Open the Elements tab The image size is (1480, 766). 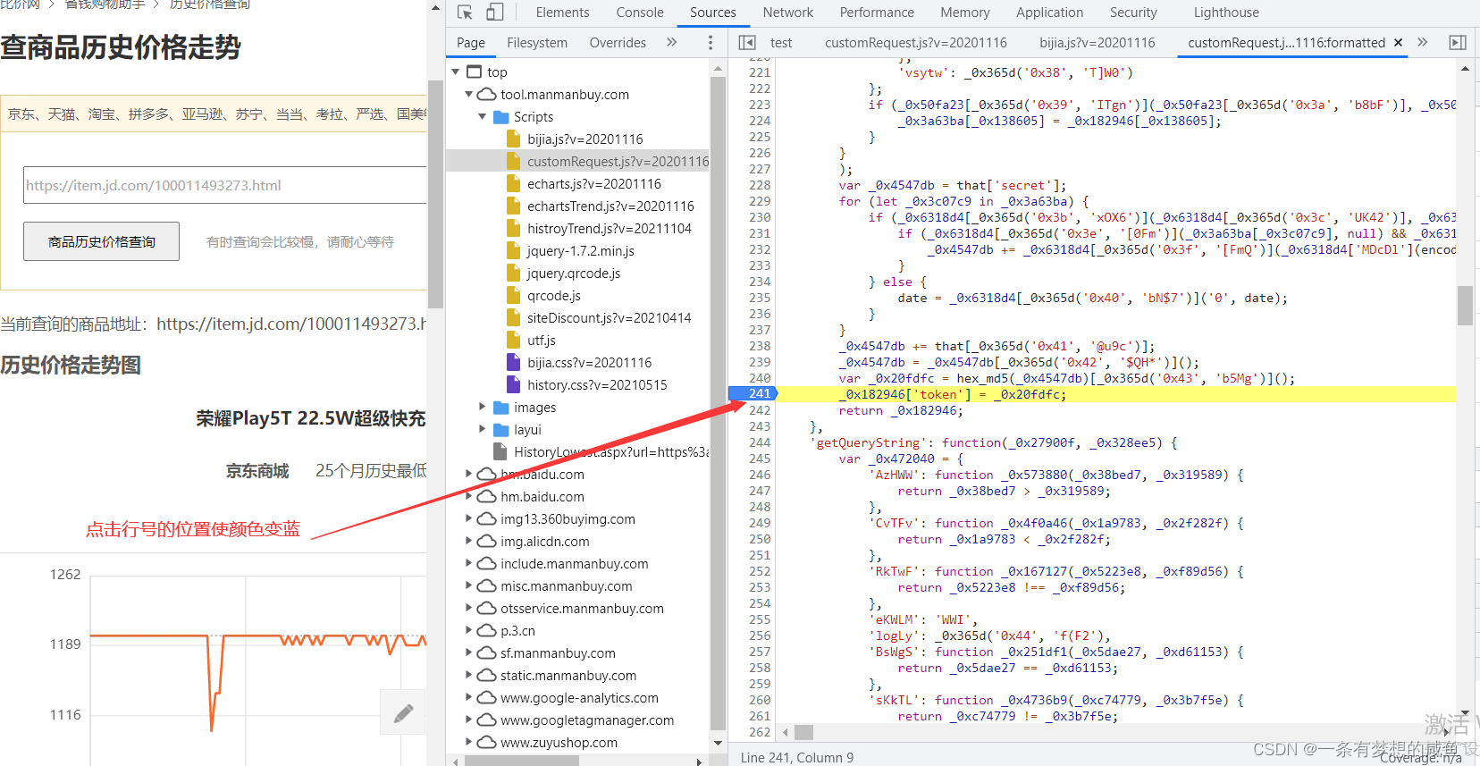(x=562, y=13)
